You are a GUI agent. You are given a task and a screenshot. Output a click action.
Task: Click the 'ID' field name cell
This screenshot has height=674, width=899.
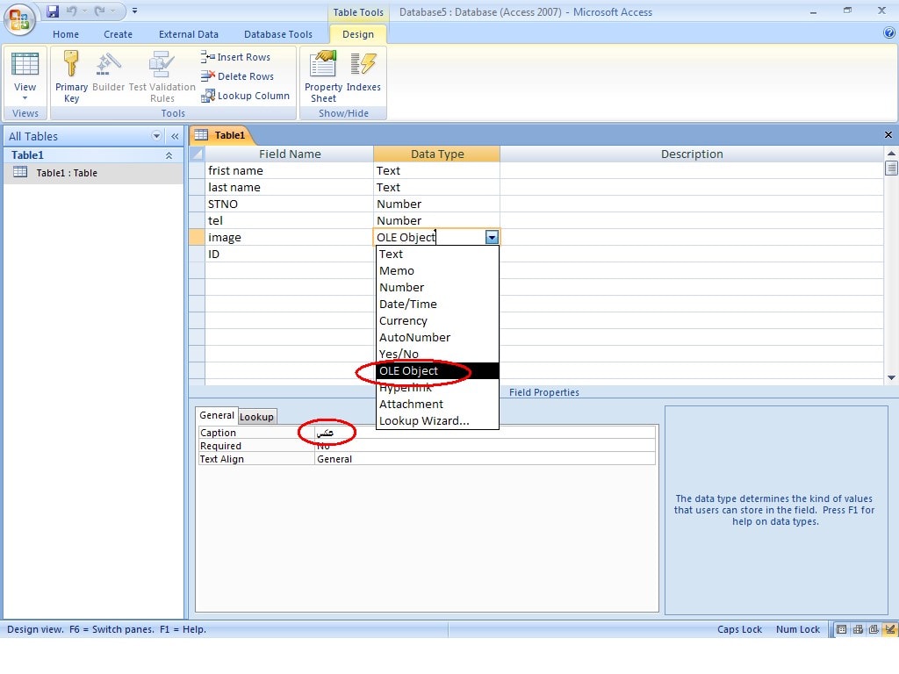pyautogui.click(x=289, y=254)
